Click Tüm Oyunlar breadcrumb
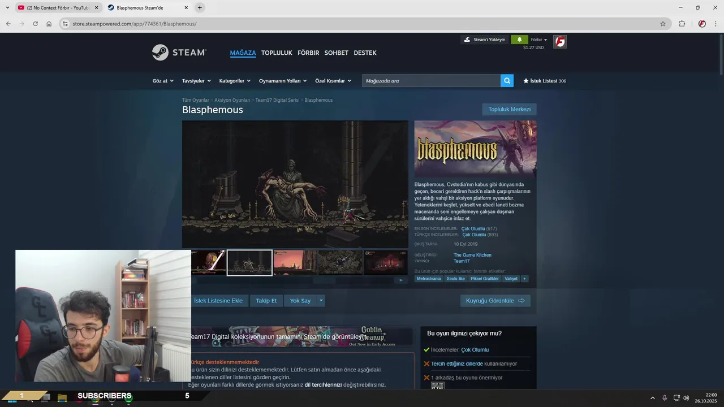 (x=196, y=100)
